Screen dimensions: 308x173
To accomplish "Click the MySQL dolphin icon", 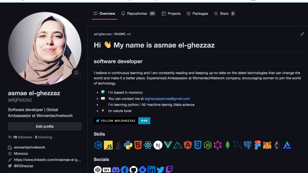I will pos(237,145).
